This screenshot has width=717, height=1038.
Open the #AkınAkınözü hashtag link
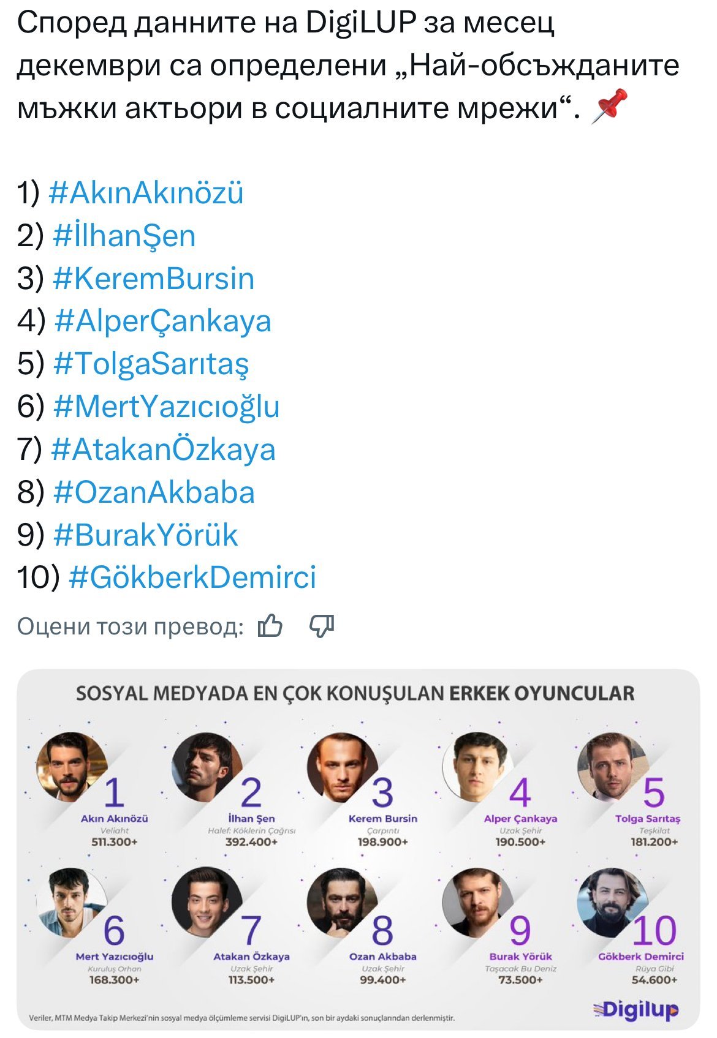[x=146, y=193]
